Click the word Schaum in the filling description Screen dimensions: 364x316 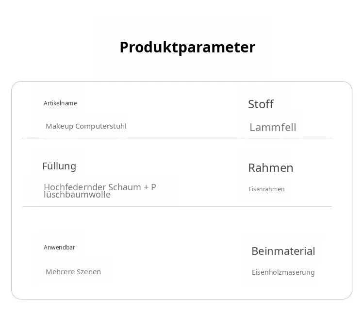[124, 187]
